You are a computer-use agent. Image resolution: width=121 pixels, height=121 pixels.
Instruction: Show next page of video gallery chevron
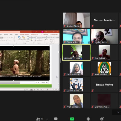[118, 112]
